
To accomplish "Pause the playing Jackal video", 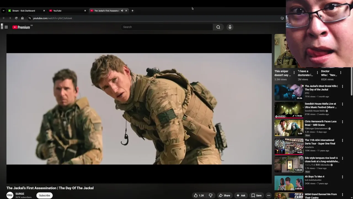I will coord(139,109).
